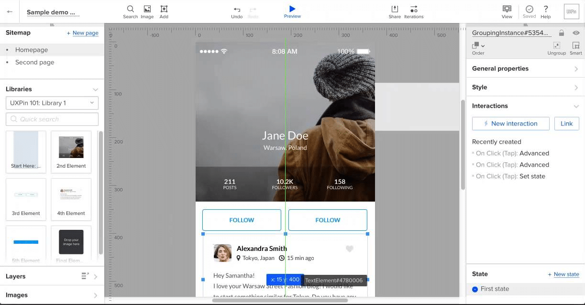Expand General properties section
The width and height of the screenshot is (585, 305).
[x=525, y=68]
